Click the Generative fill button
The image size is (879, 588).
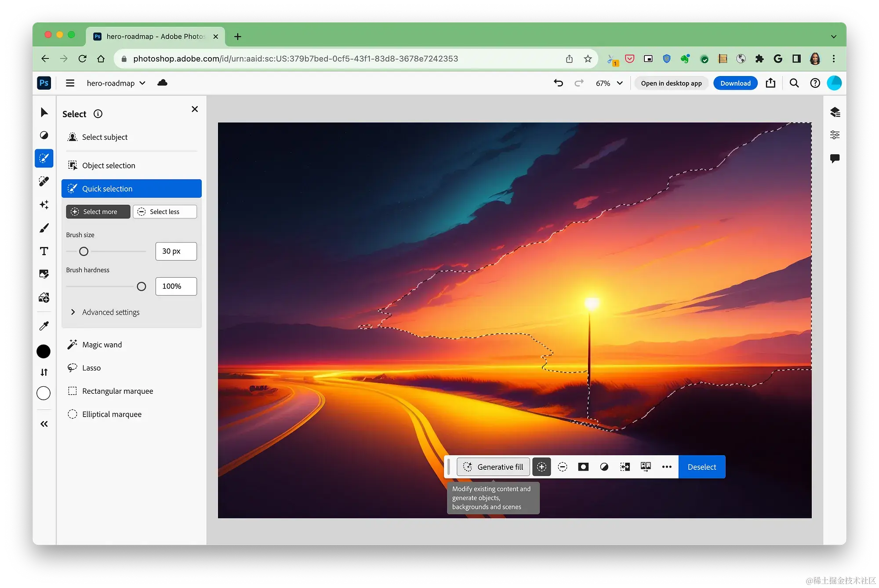493,467
